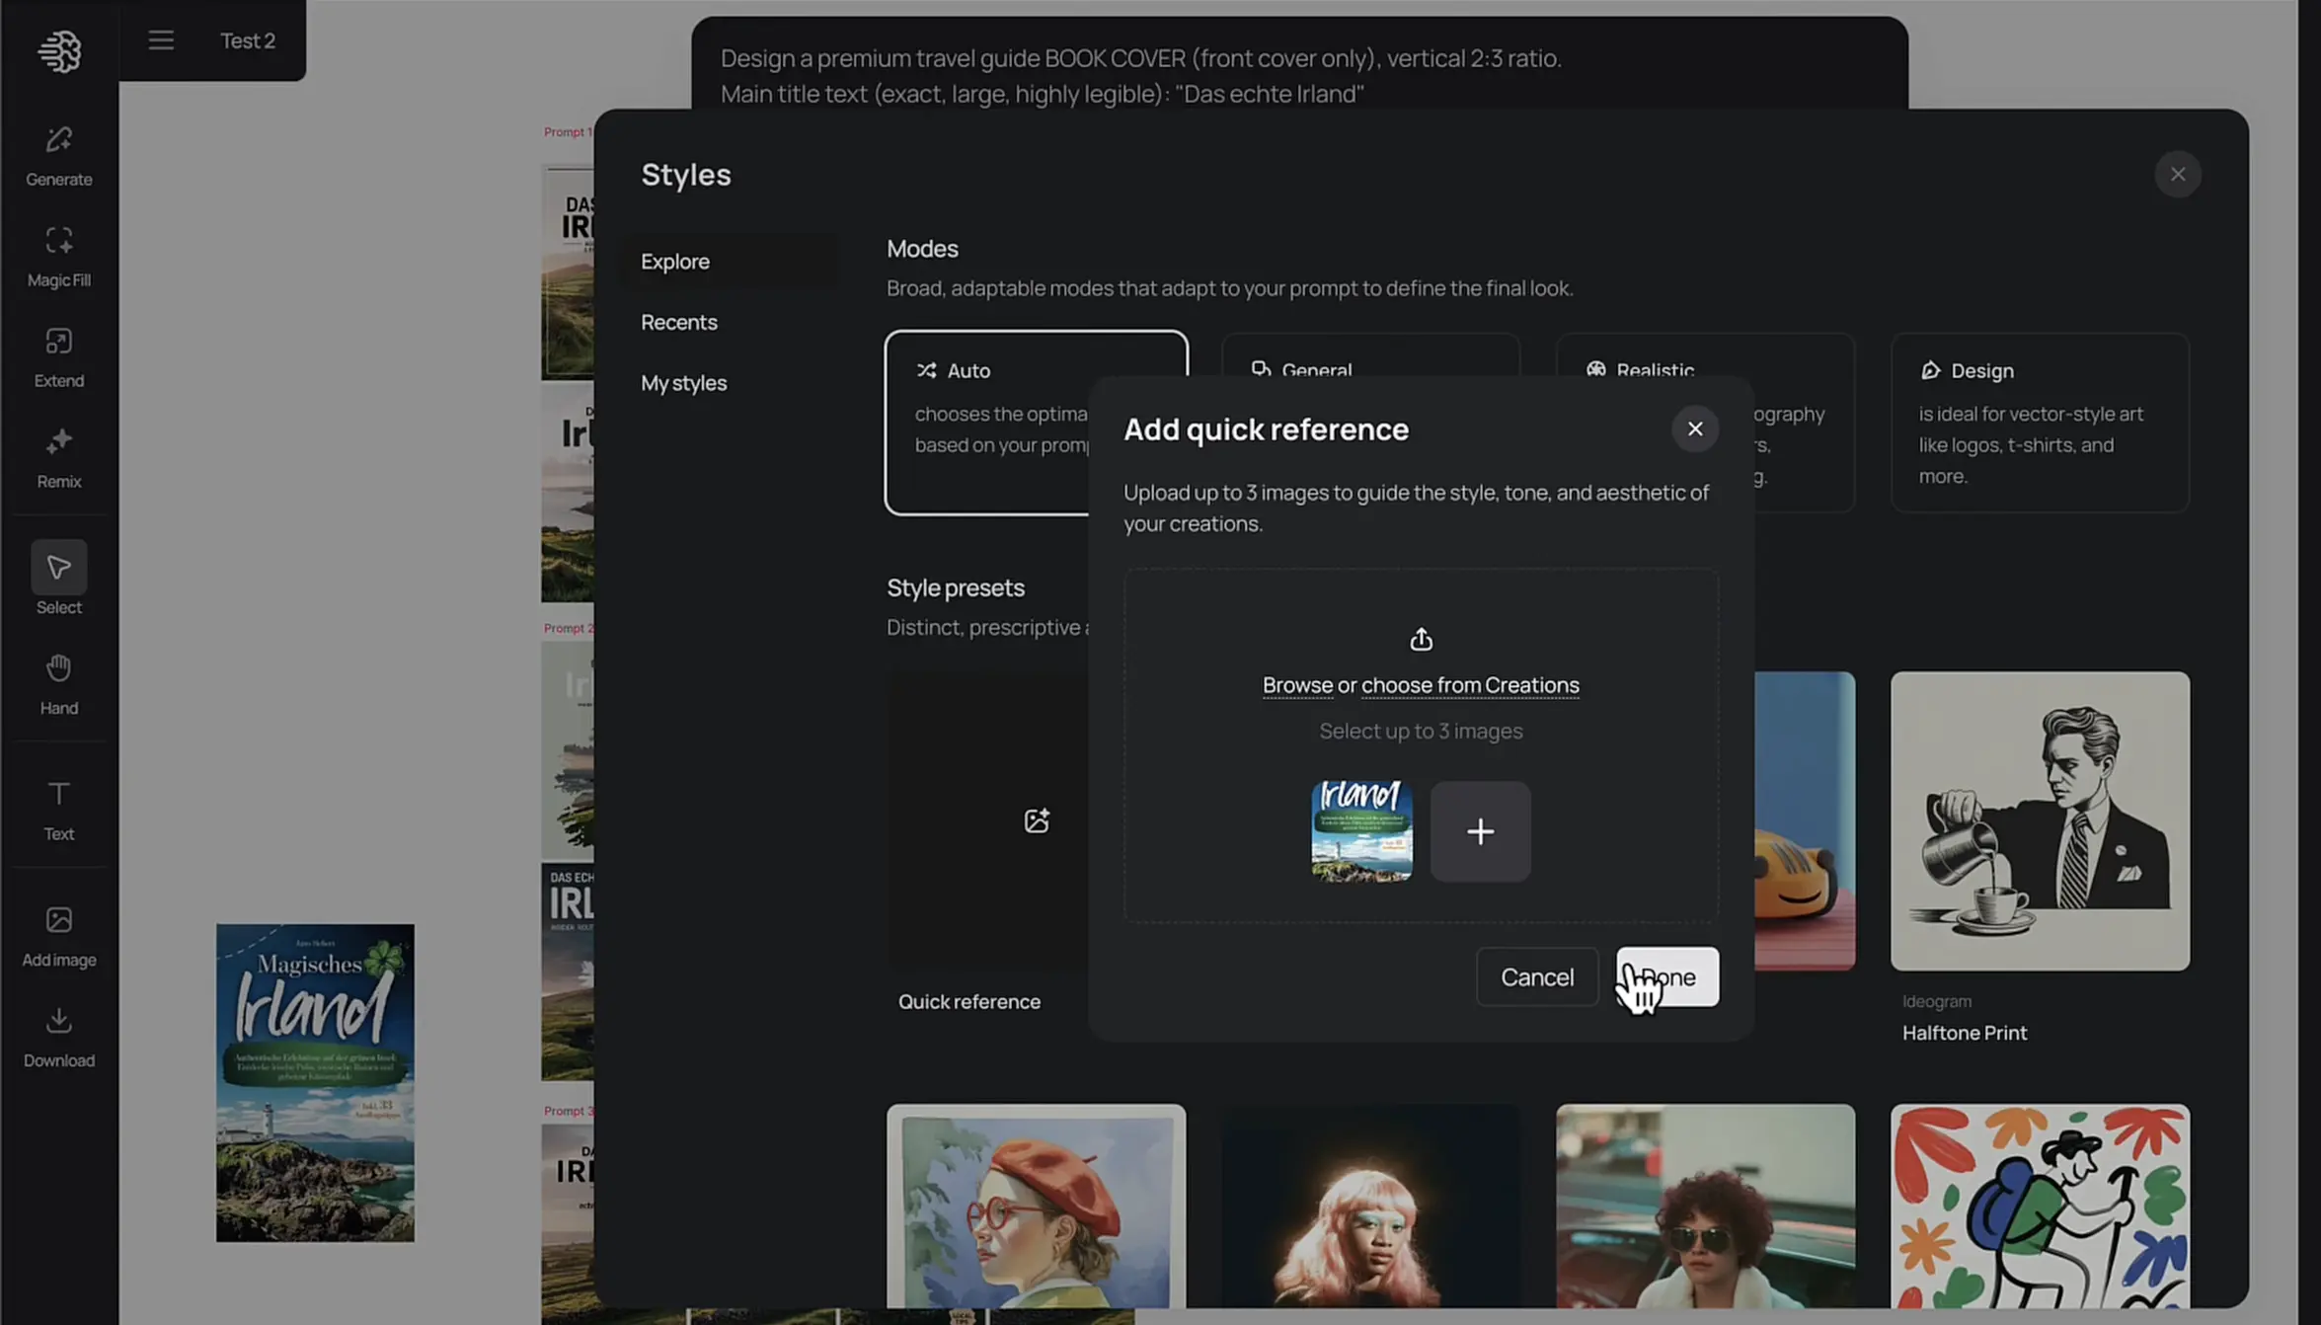
Task: Cancel the quick reference dialog
Action: pyautogui.click(x=1537, y=977)
